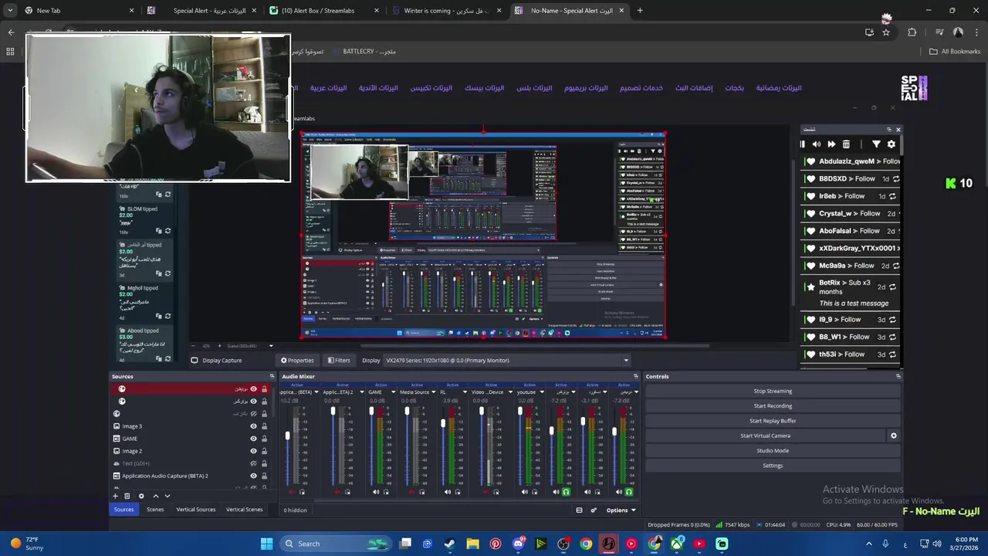Hide the GAME source
988x556 pixels.
coord(253,439)
